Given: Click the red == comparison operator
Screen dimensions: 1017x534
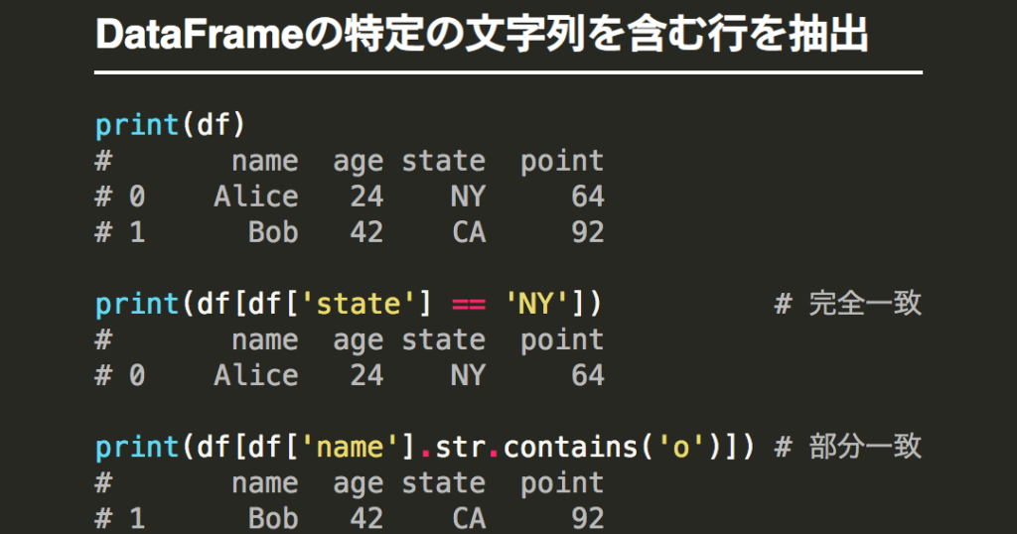Looking at the screenshot, I should [468, 304].
